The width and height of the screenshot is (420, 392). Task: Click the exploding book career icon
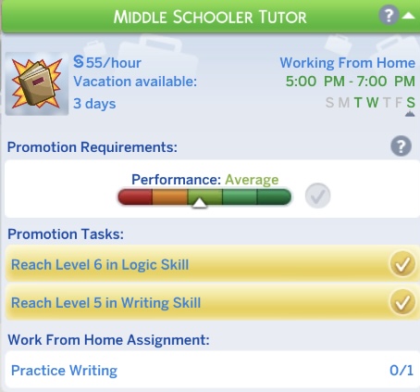pos(37,83)
